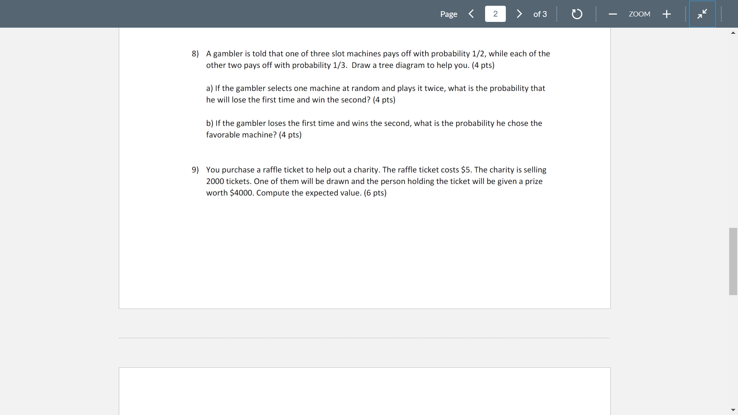Click the scroll up arrow
The image size is (738, 415).
733,33
